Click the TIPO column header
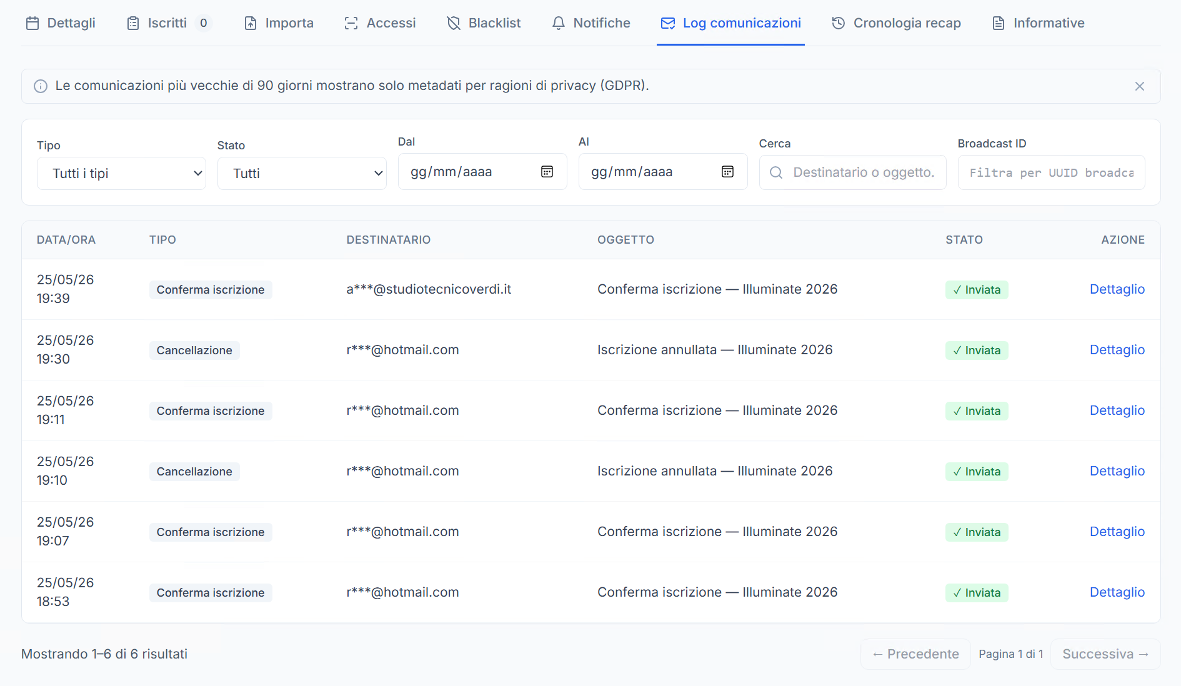The height and width of the screenshot is (686, 1181). click(162, 240)
